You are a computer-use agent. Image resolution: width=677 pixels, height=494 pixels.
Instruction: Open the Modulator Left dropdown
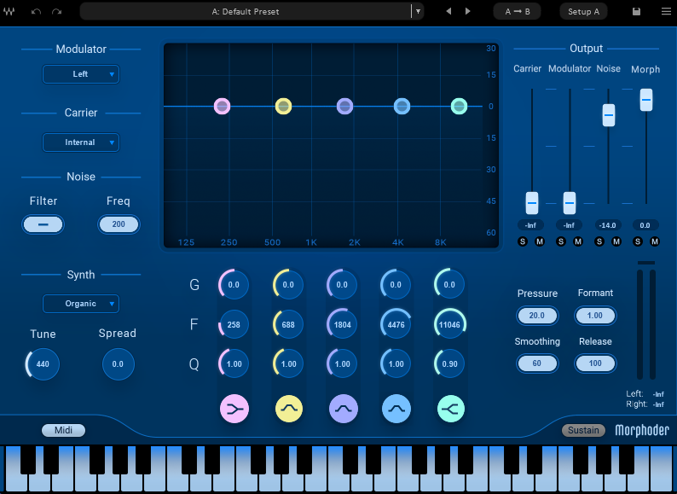point(81,74)
